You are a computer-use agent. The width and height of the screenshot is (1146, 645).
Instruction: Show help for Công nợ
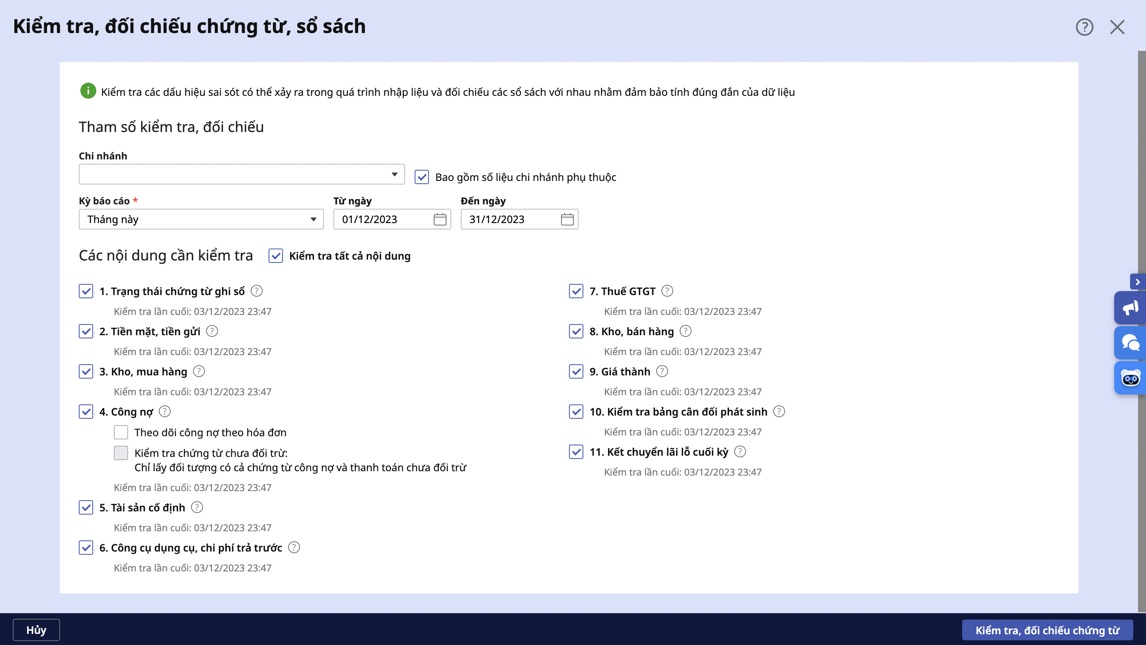point(165,412)
